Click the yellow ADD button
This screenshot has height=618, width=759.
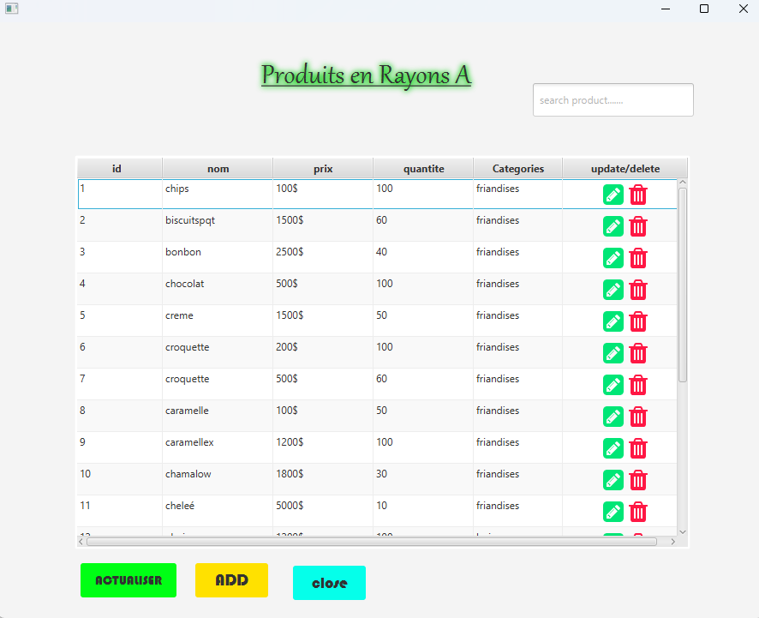point(231,580)
